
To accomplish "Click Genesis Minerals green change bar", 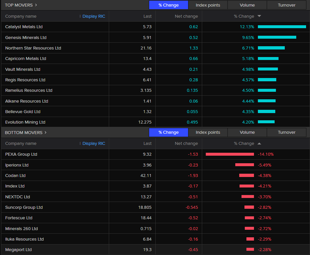I will pyautogui.click(x=277, y=37).
